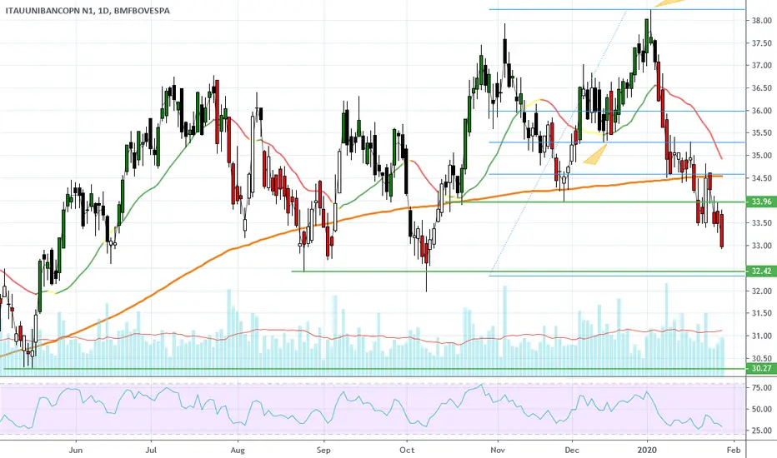The width and height of the screenshot is (777, 458).
Task: Click the 35.00 price axis value
Action: pos(761,156)
